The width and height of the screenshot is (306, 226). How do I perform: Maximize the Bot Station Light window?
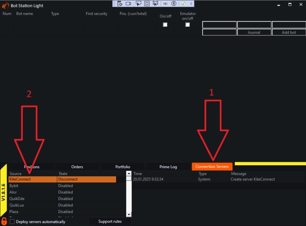click(290, 4)
